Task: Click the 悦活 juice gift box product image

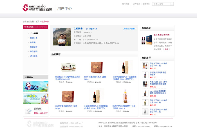Action: click(68, 67)
